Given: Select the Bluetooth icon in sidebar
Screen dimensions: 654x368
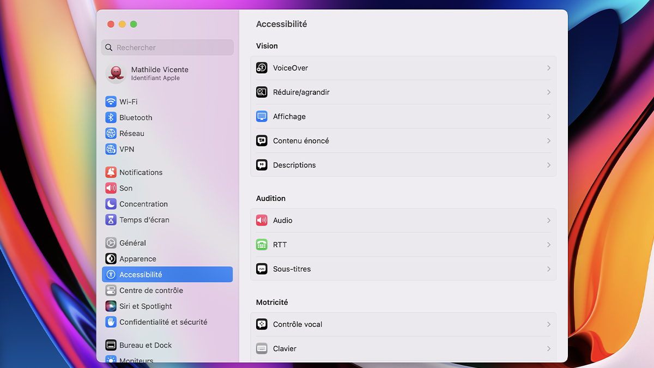Looking at the screenshot, I should point(111,118).
